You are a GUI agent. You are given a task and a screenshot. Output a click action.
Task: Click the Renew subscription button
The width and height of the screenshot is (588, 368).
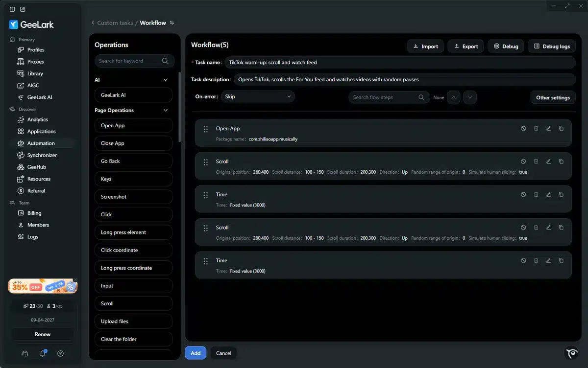click(x=43, y=334)
